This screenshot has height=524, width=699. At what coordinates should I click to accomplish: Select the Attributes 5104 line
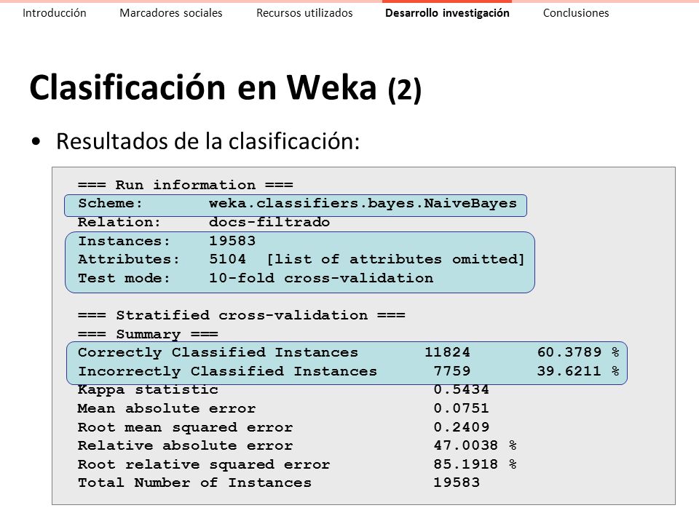[x=301, y=259]
